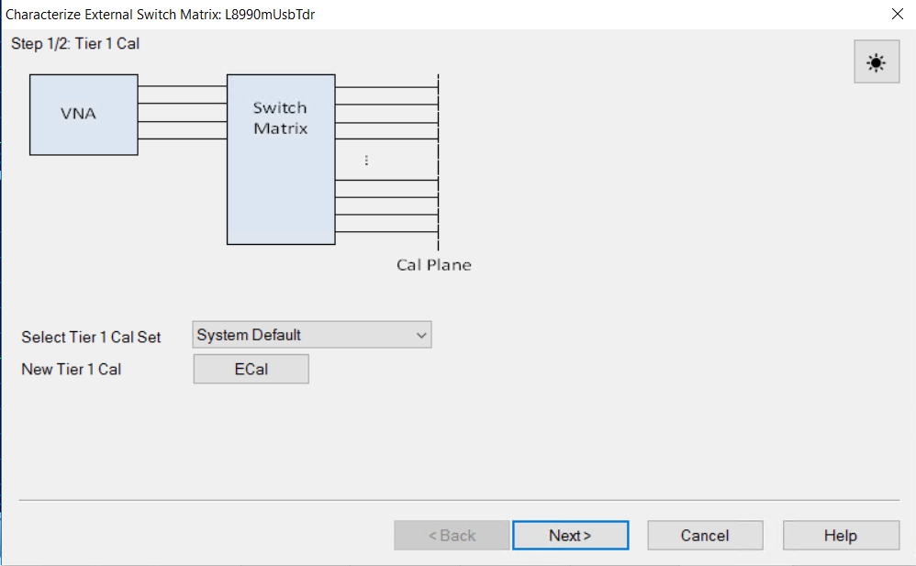Click the ellipsis marks inside the wiring diagram
The image size is (916, 566).
coord(366,159)
